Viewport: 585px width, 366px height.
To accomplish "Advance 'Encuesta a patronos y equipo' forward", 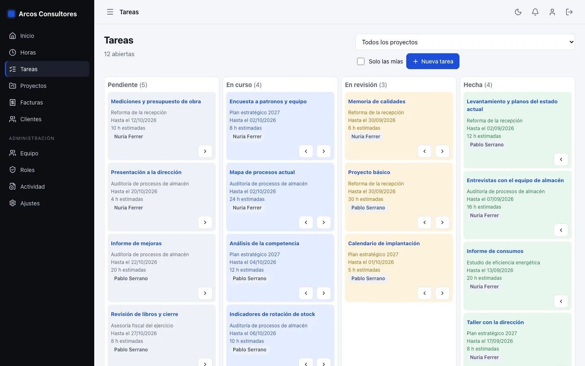I will 324,151.
